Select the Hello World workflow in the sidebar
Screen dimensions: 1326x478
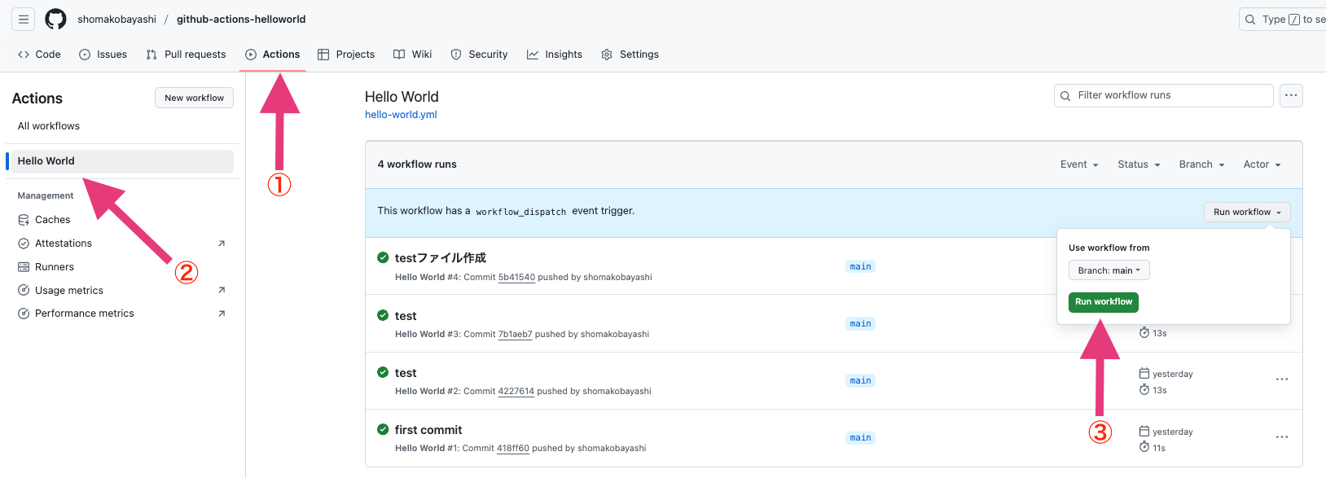pyautogui.click(x=122, y=161)
